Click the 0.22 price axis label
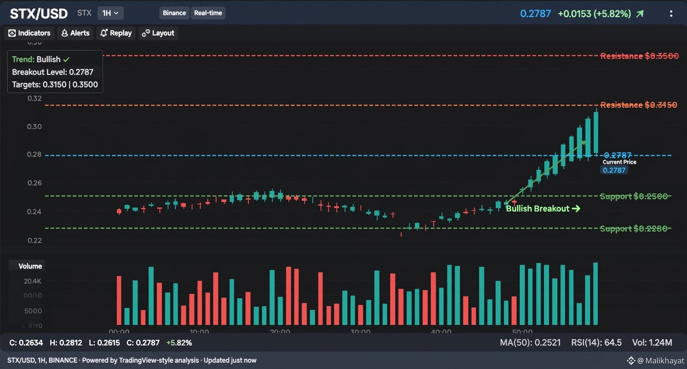Image resolution: width=687 pixels, height=369 pixels. pos(34,240)
